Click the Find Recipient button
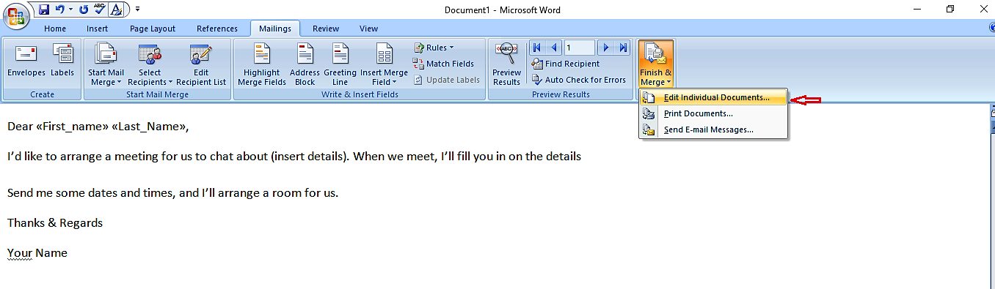The image size is (995, 289). (565, 64)
